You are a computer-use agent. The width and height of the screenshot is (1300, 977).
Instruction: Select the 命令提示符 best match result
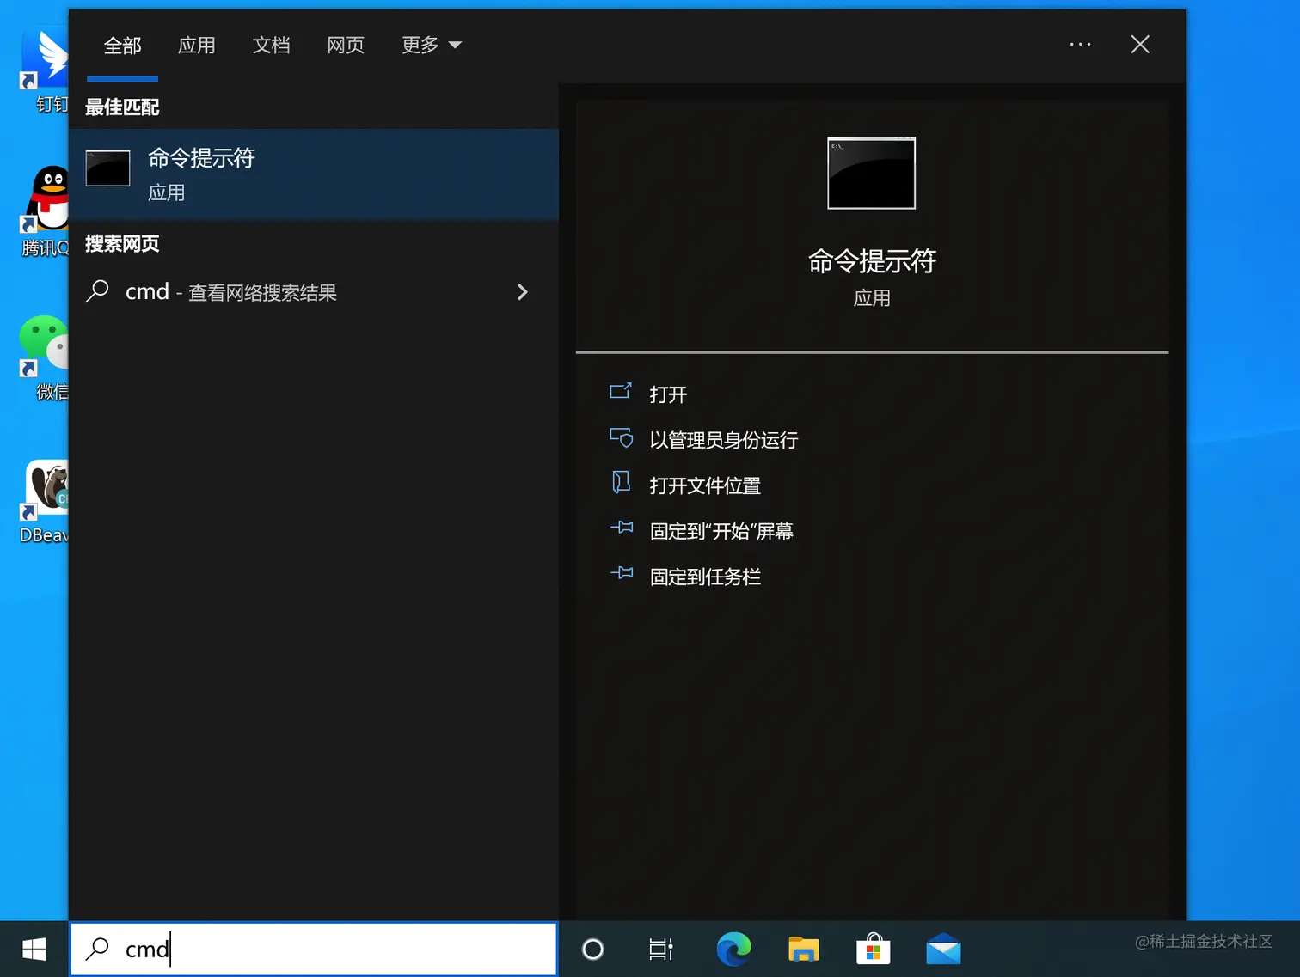(x=314, y=175)
